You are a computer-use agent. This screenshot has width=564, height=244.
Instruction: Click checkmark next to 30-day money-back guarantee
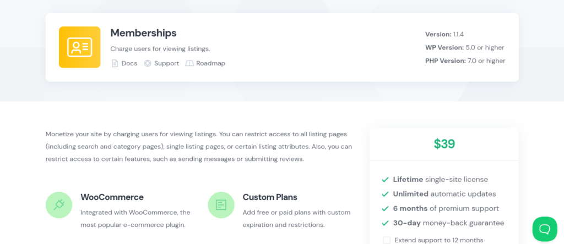pyautogui.click(x=385, y=223)
